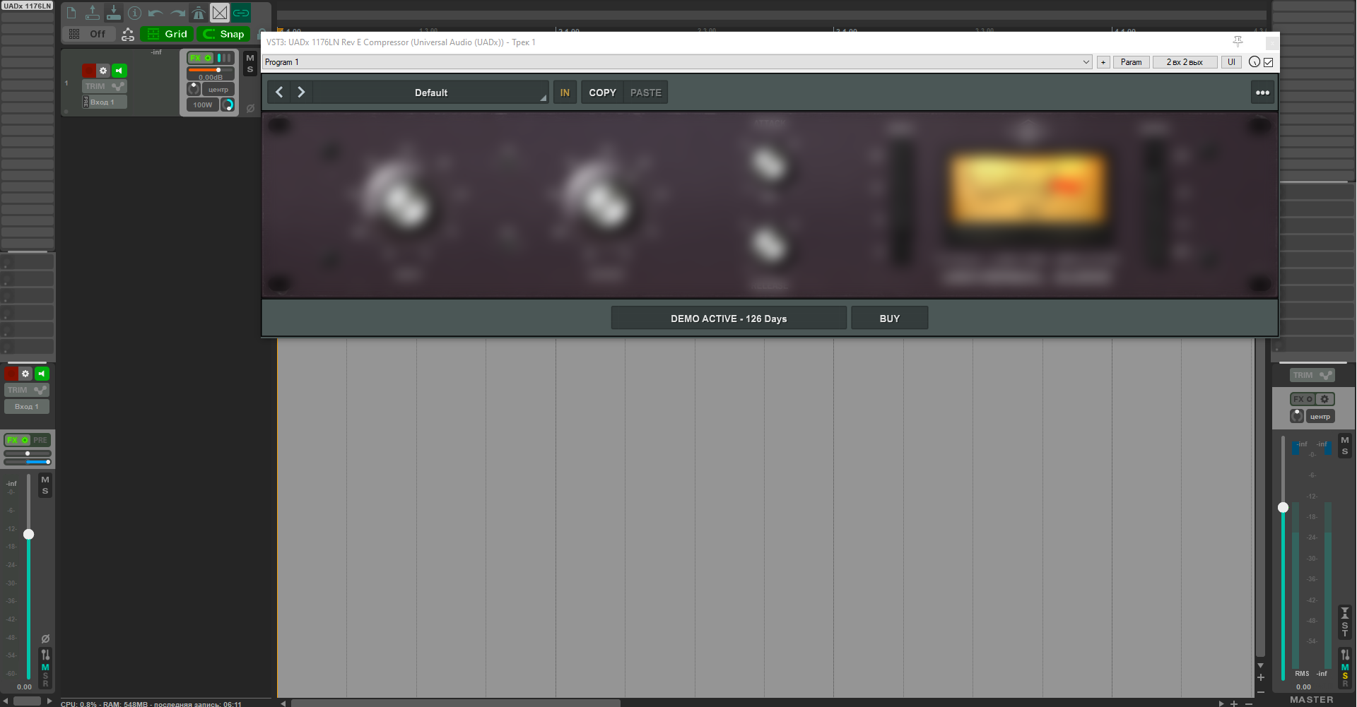Click the COPY settings button
This screenshot has height=707, width=1357.
602,93
